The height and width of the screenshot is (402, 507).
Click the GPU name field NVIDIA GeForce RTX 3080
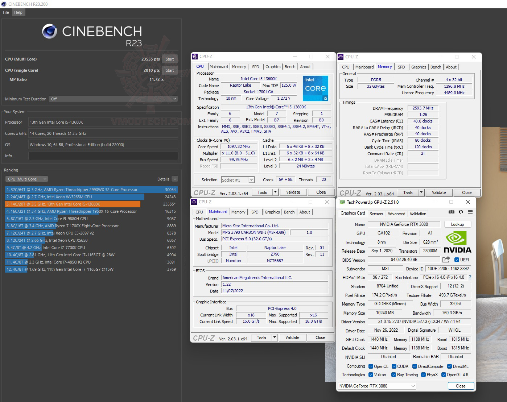pyautogui.click(x=404, y=224)
